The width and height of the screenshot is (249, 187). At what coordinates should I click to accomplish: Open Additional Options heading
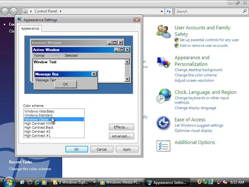pyautogui.click(x=195, y=142)
